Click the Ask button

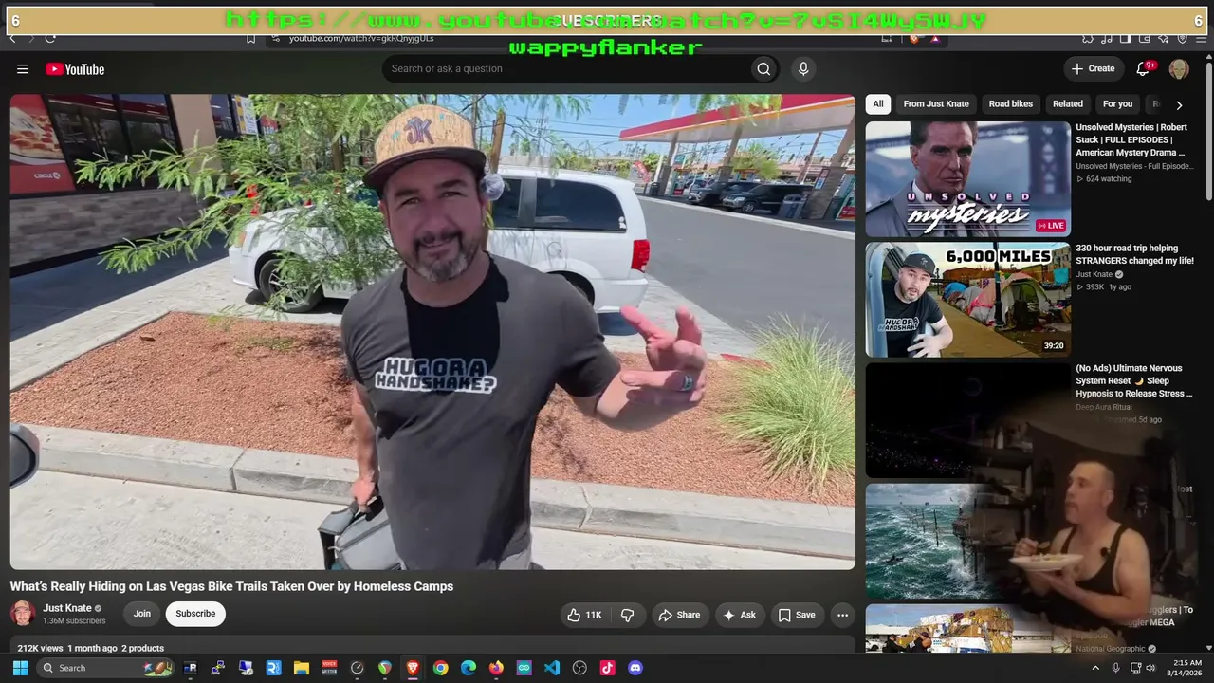click(x=739, y=615)
